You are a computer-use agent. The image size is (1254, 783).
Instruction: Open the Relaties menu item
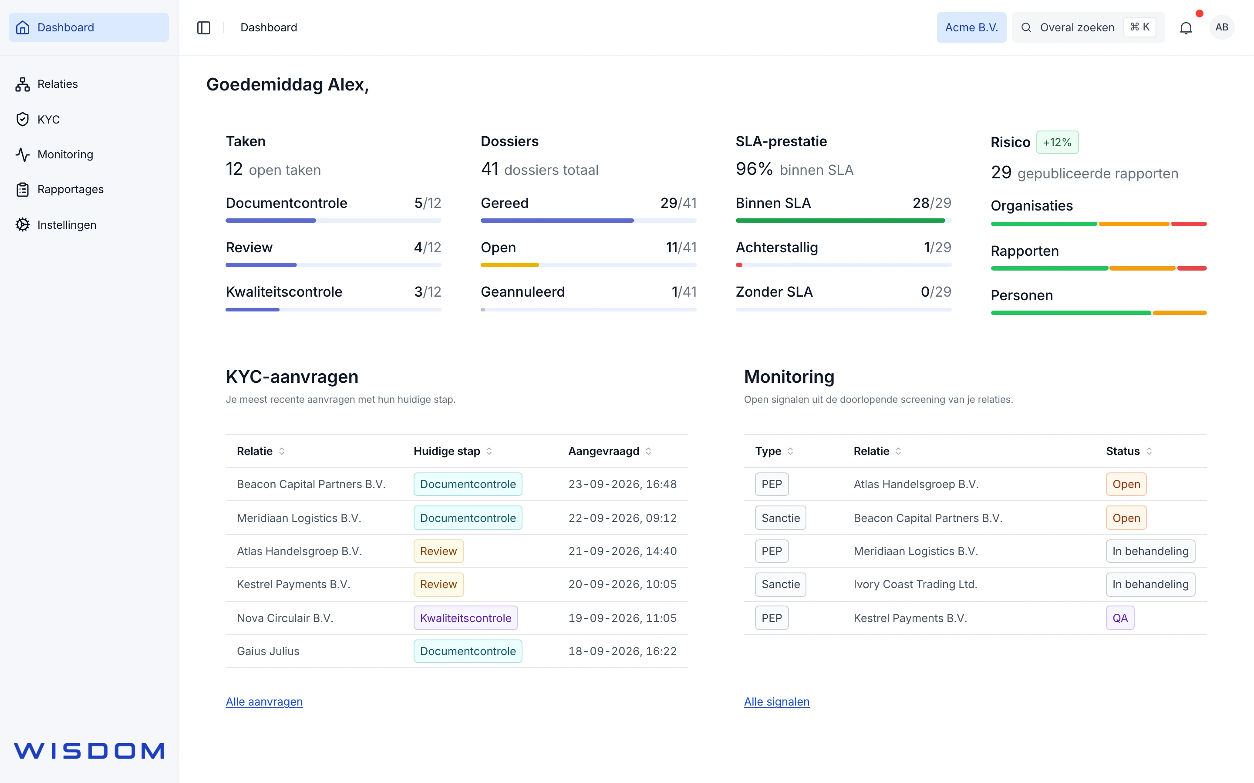point(89,84)
